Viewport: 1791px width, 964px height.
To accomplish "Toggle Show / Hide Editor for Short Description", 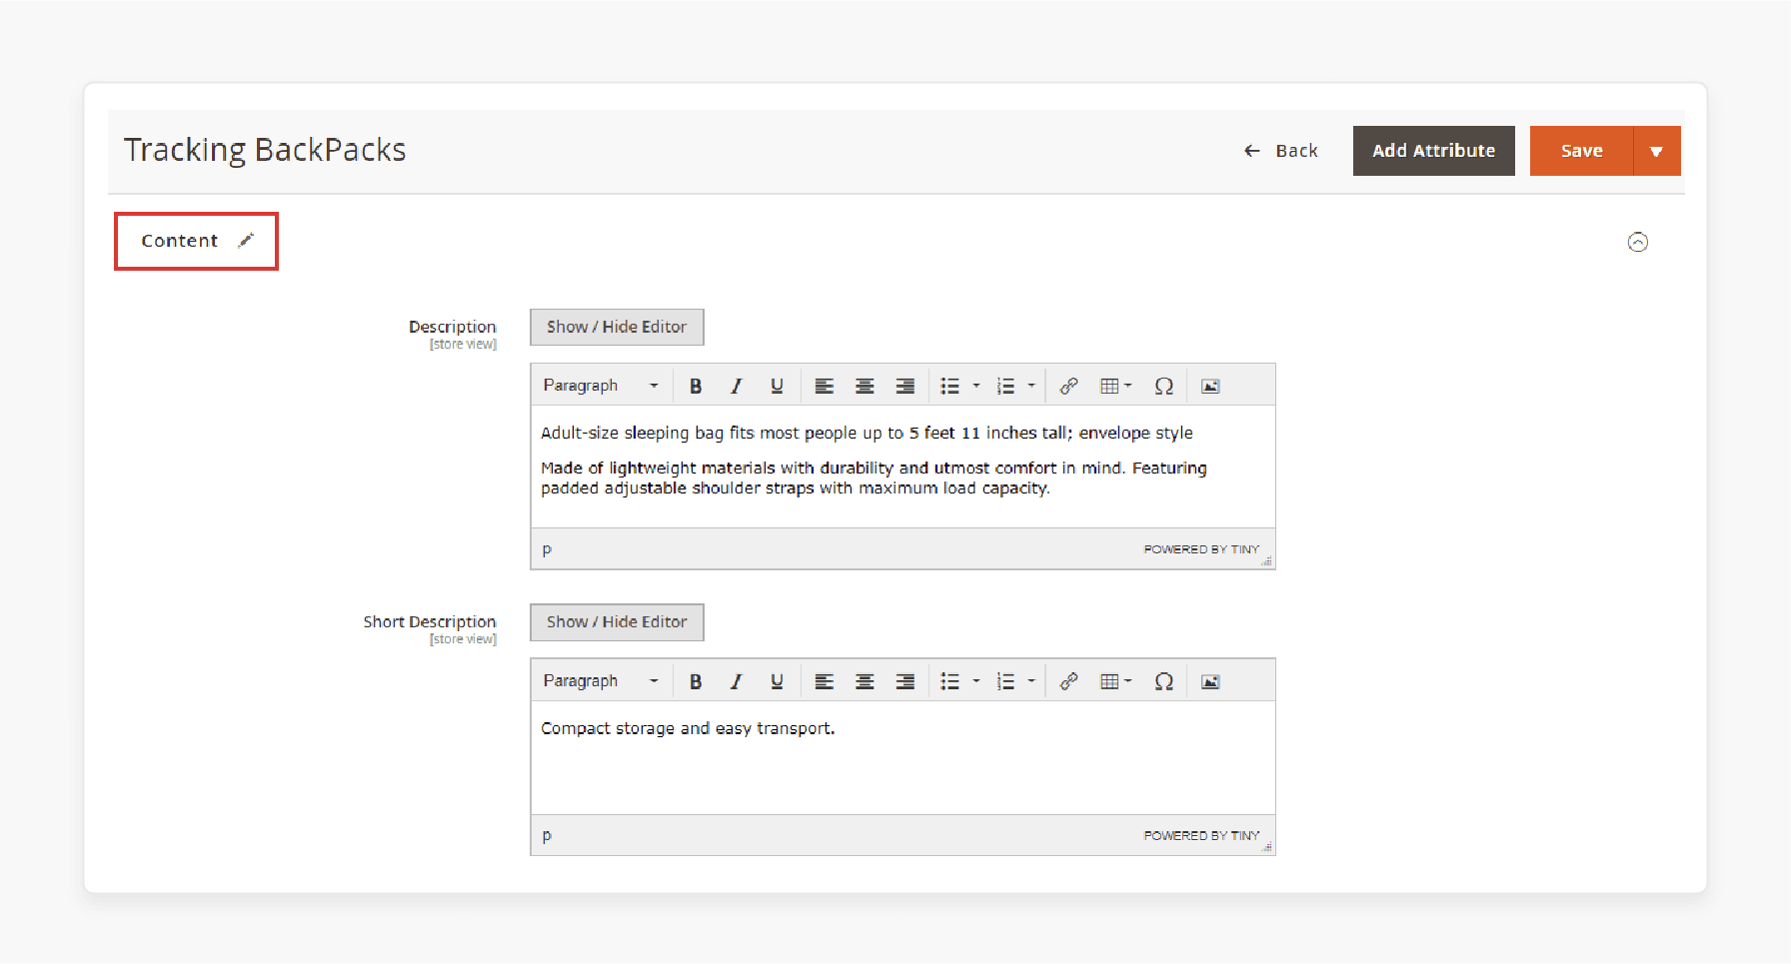I will click(x=617, y=622).
